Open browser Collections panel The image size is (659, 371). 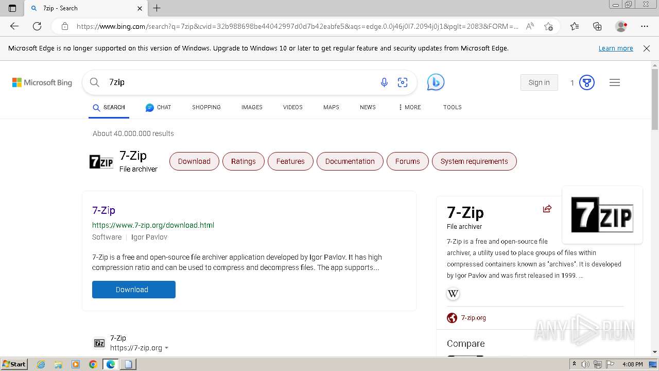coord(597,26)
